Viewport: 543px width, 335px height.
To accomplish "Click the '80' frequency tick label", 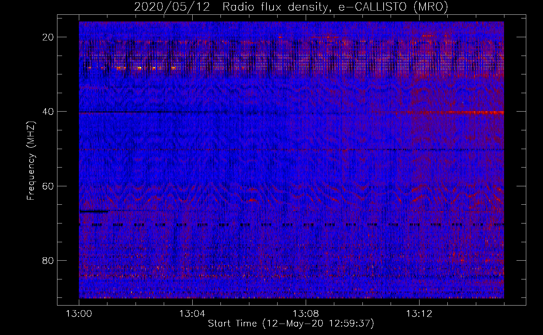I will click(x=48, y=260).
